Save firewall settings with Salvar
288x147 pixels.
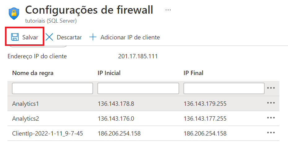click(24, 37)
